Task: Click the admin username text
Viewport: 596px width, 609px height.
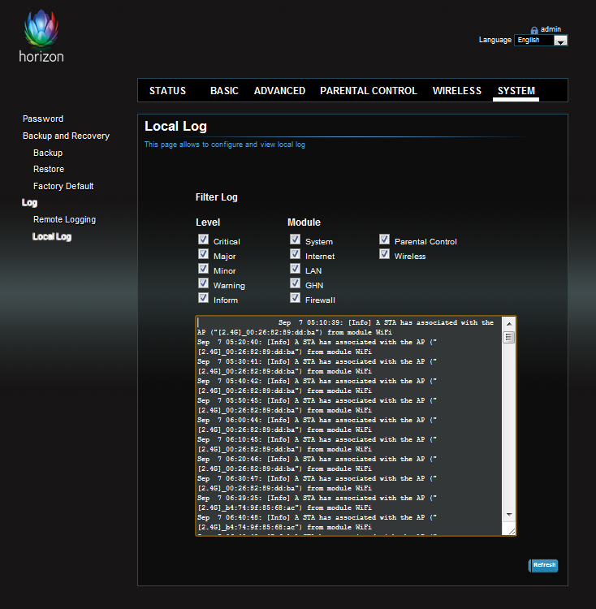Action: coord(551,29)
